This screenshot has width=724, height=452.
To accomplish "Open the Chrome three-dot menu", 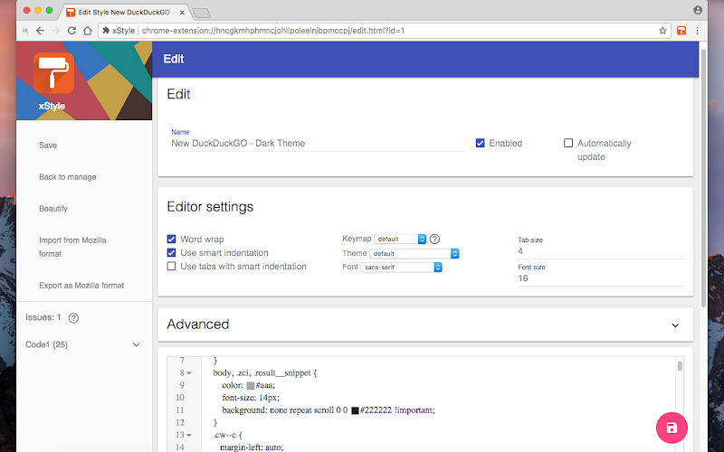I will (697, 31).
